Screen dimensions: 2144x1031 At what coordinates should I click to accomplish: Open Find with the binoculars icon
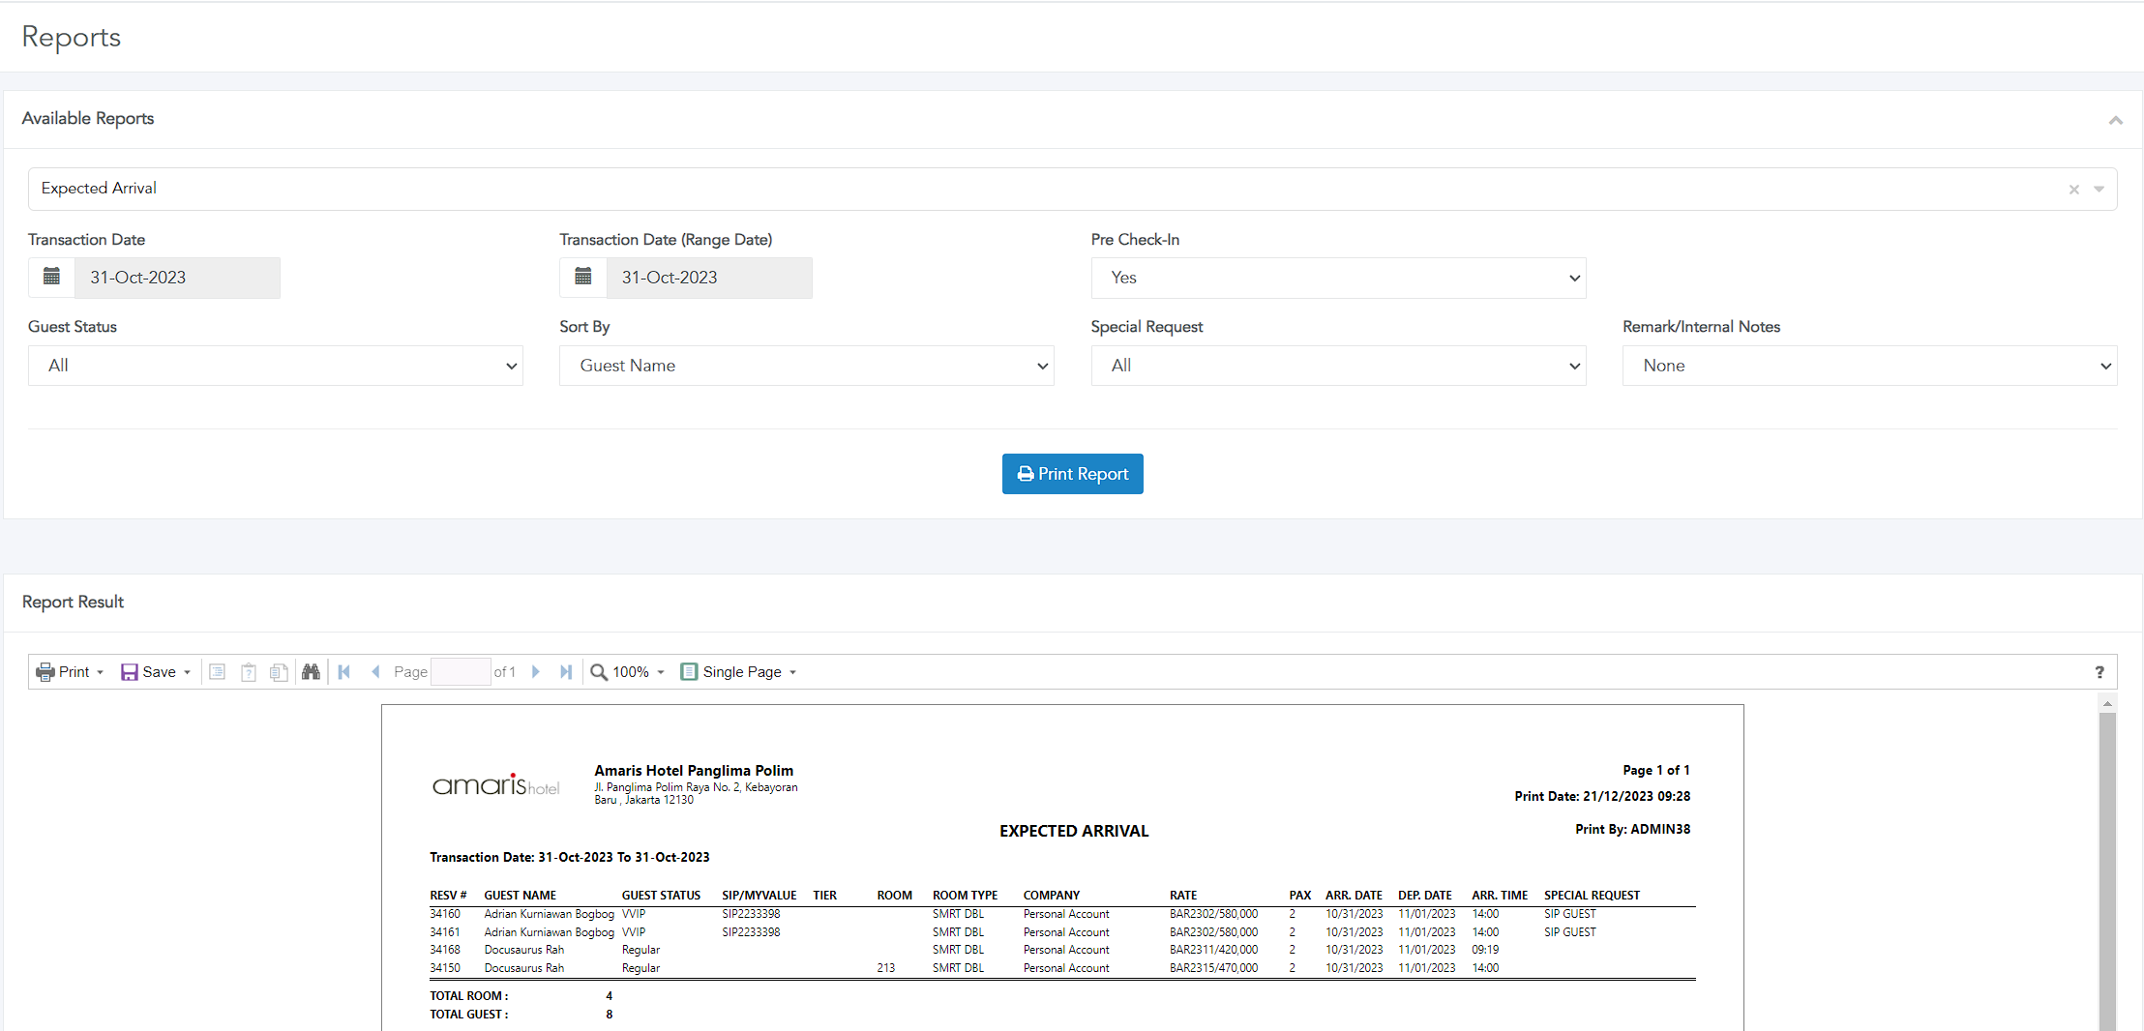tap(311, 672)
